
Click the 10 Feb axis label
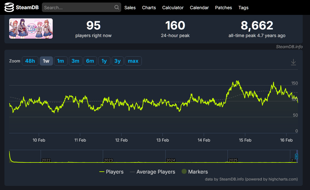pos(39,140)
